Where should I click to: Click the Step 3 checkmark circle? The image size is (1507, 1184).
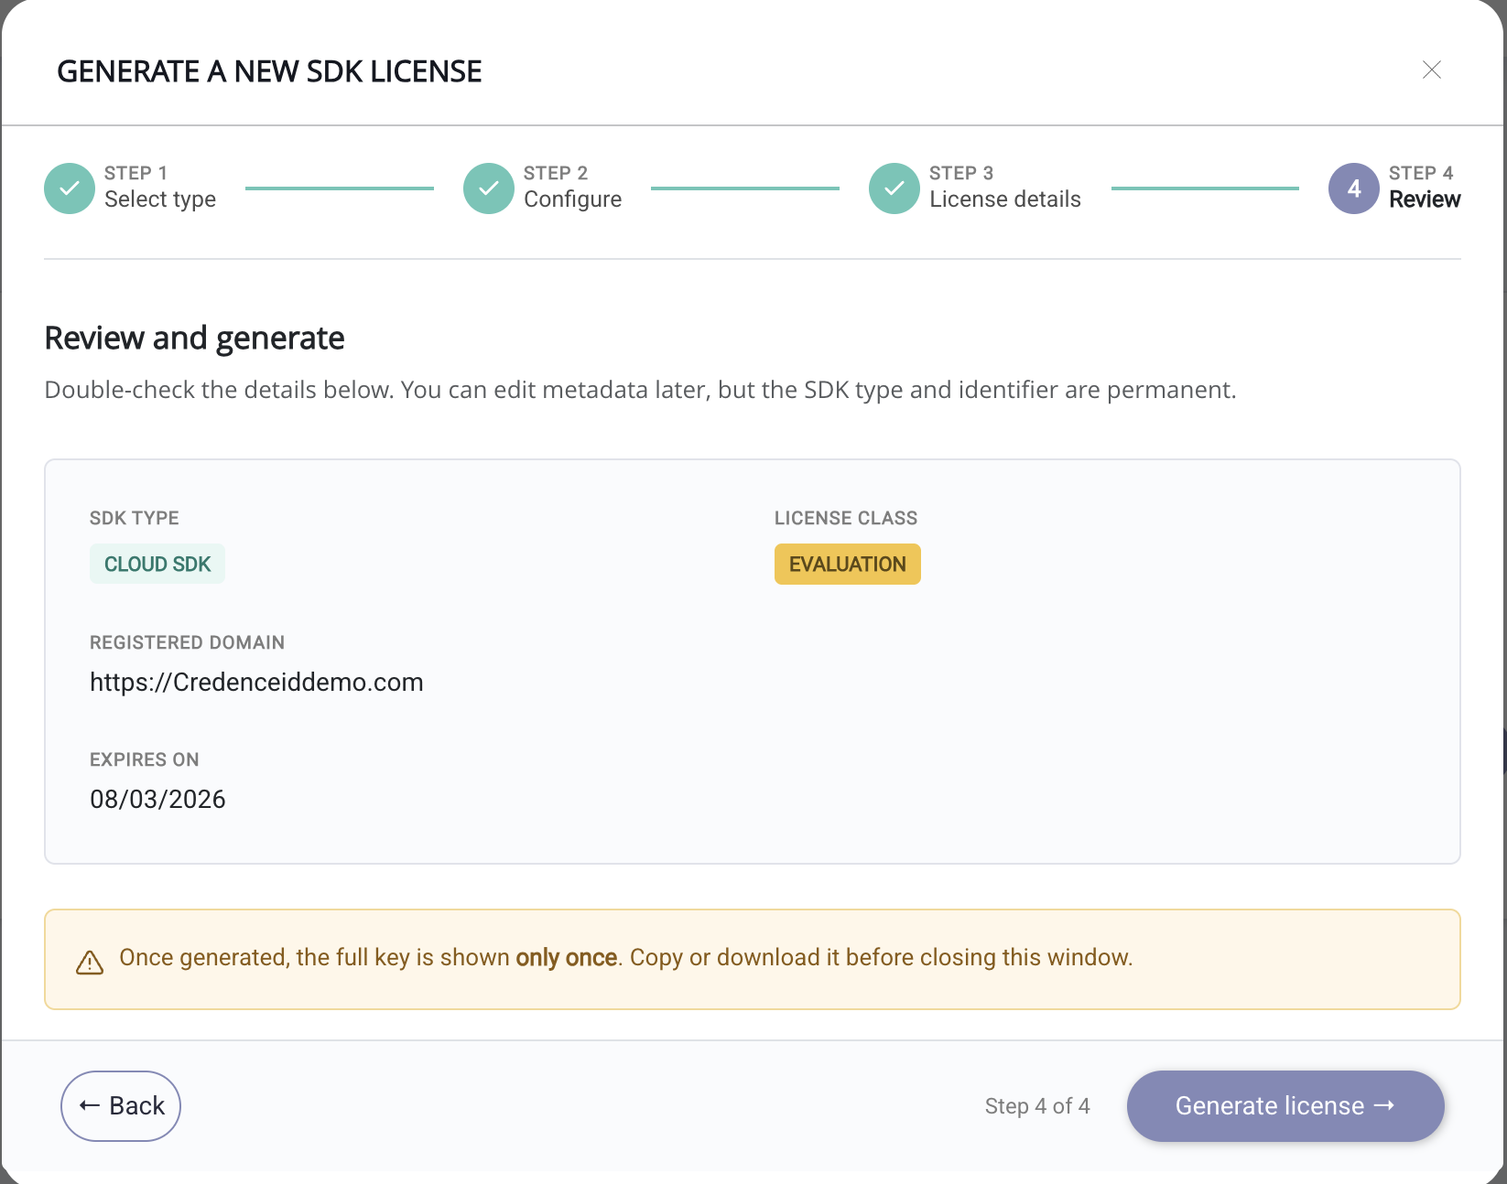point(894,188)
